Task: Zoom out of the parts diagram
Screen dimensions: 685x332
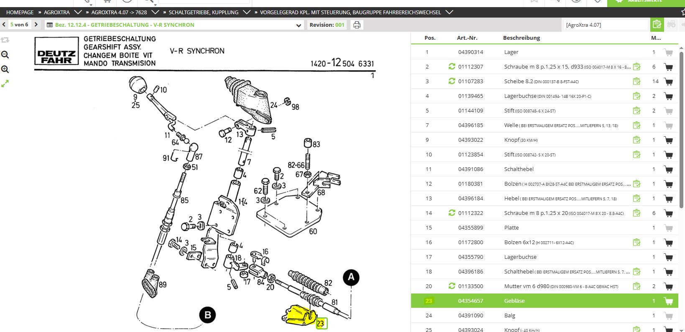Action: tap(5, 55)
